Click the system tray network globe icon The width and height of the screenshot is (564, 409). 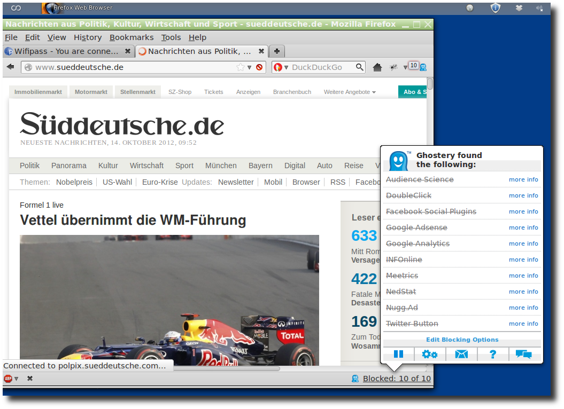click(470, 8)
